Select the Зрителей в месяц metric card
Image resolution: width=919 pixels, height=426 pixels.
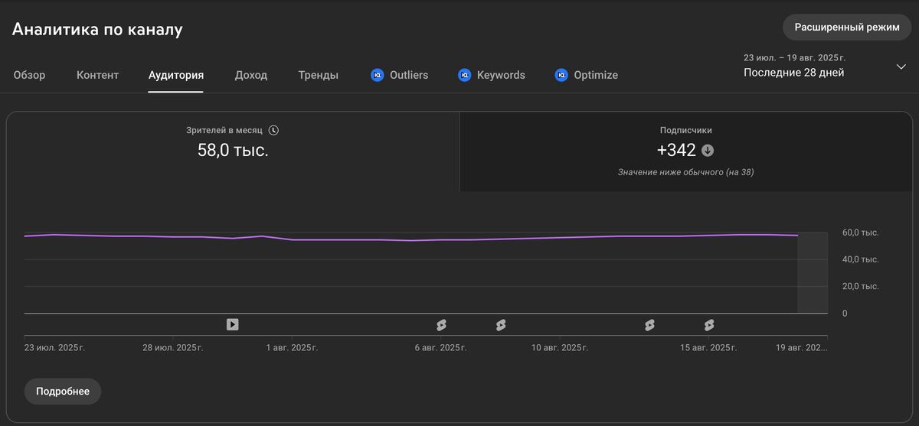pyautogui.click(x=233, y=151)
